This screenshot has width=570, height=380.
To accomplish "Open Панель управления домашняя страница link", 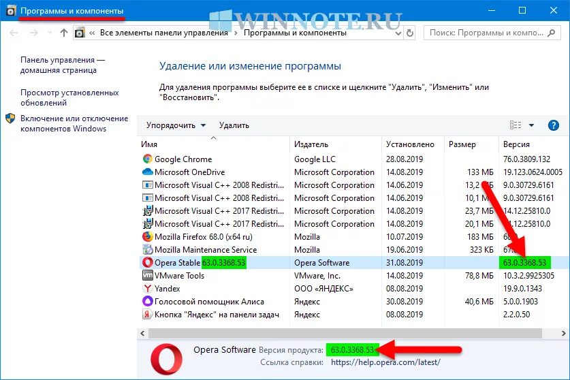I will point(63,65).
